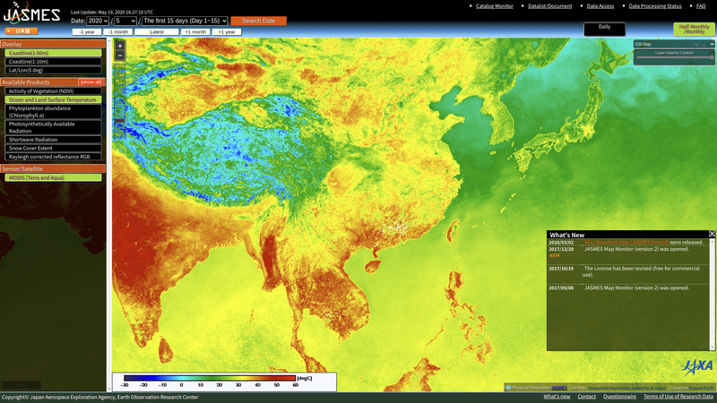Toggle the Coastline(1:50m) overlay
Screen dimensions: 717x403
(51, 53)
